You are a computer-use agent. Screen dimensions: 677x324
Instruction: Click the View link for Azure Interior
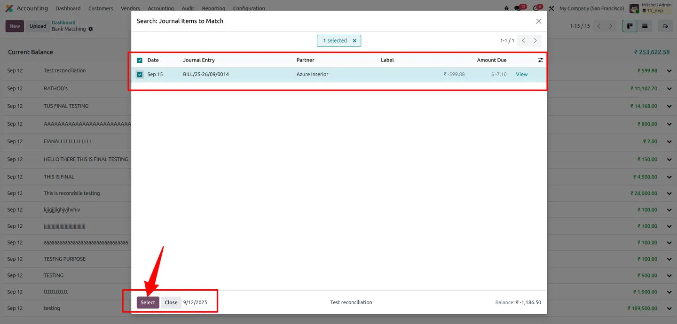522,74
